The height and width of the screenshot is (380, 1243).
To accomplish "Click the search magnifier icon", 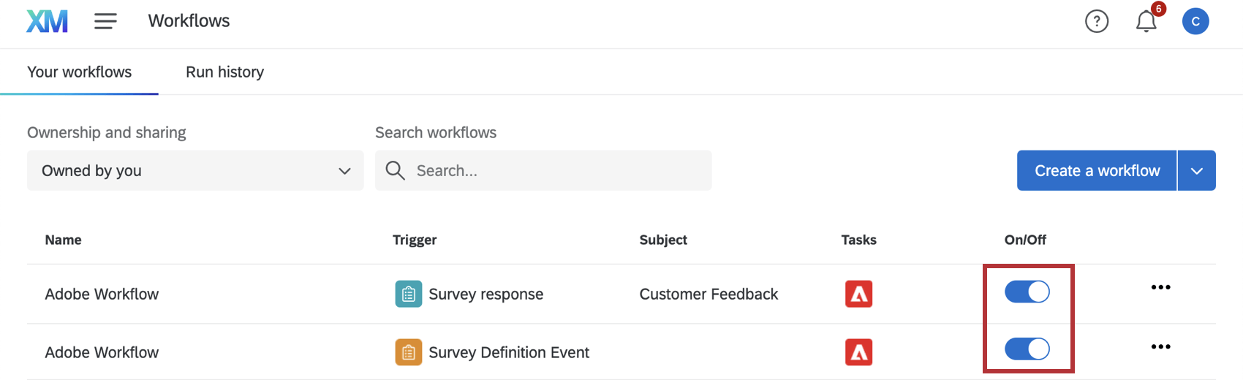I will 395,170.
